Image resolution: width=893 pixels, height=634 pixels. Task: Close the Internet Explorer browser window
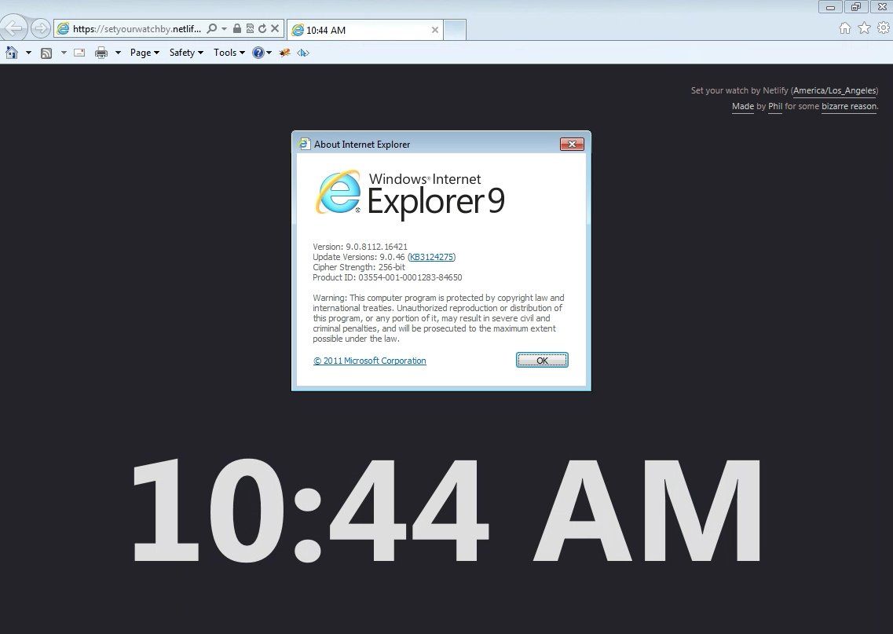tap(880, 7)
